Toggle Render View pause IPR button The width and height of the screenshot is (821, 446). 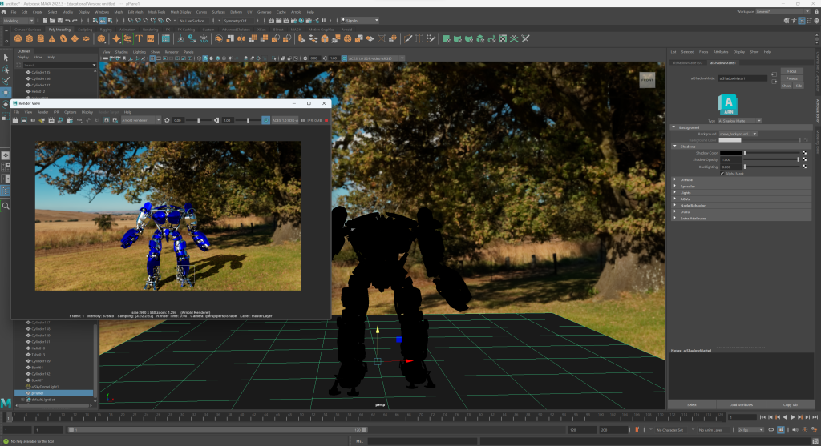tap(302, 120)
